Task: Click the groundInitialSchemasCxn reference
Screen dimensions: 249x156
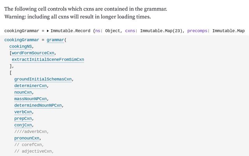Action: [x=43, y=79]
